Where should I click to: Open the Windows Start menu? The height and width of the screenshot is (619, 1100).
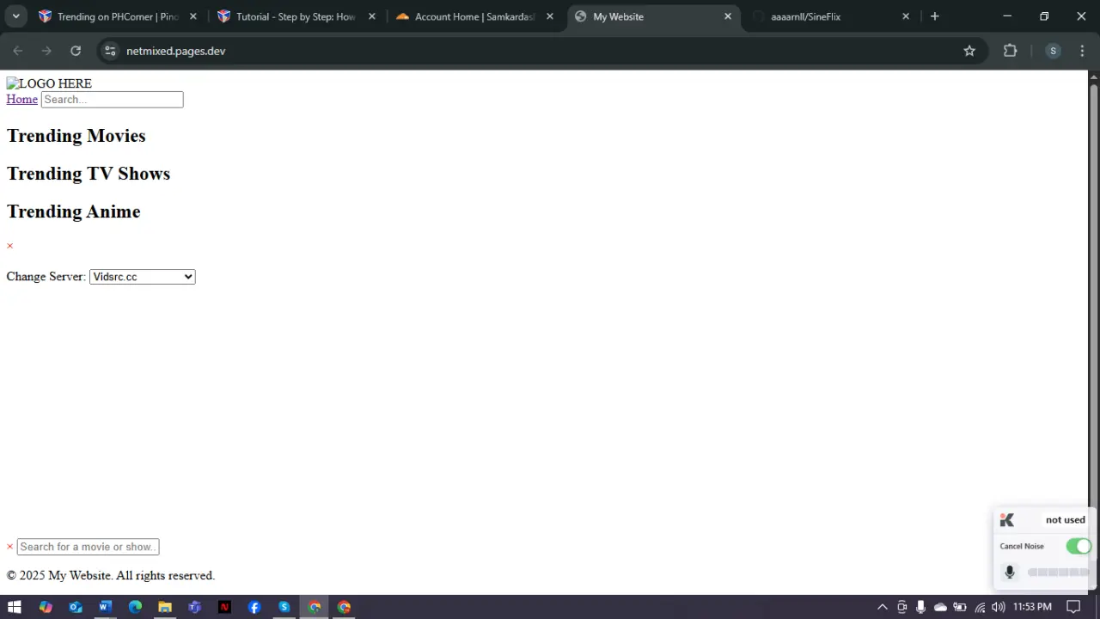coord(15,607)
